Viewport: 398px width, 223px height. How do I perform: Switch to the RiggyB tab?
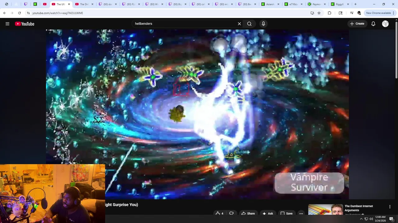pos(340,4)
